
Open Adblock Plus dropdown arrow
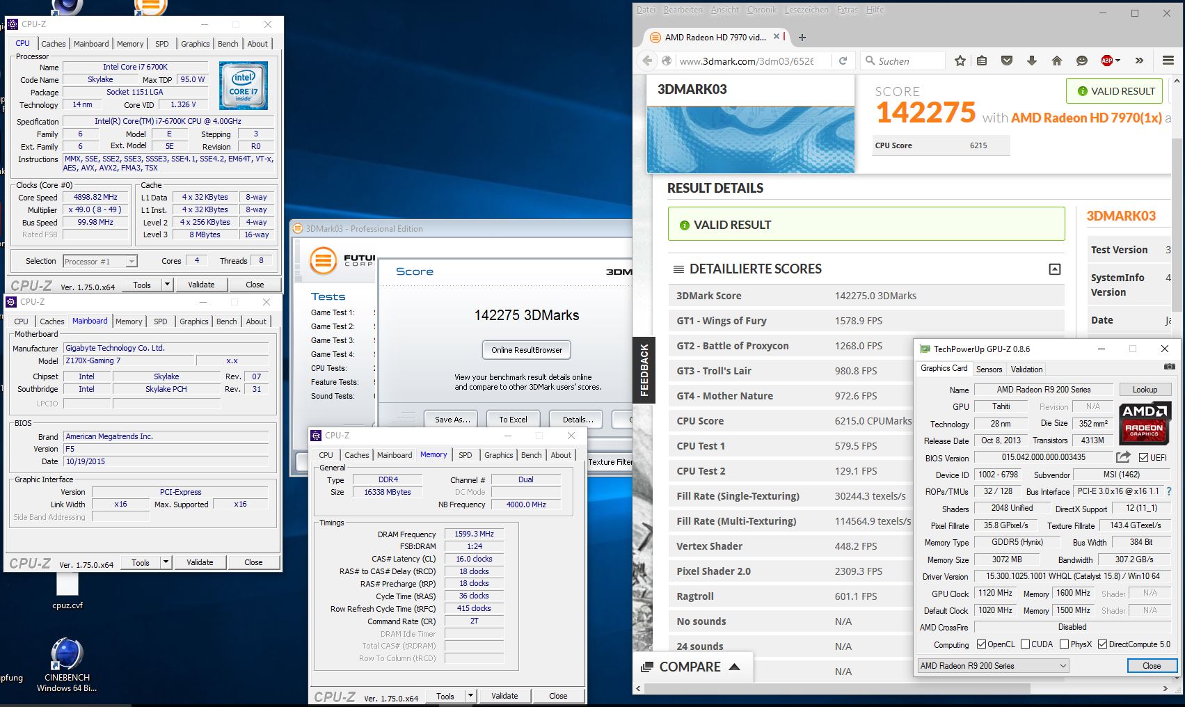1118,61
